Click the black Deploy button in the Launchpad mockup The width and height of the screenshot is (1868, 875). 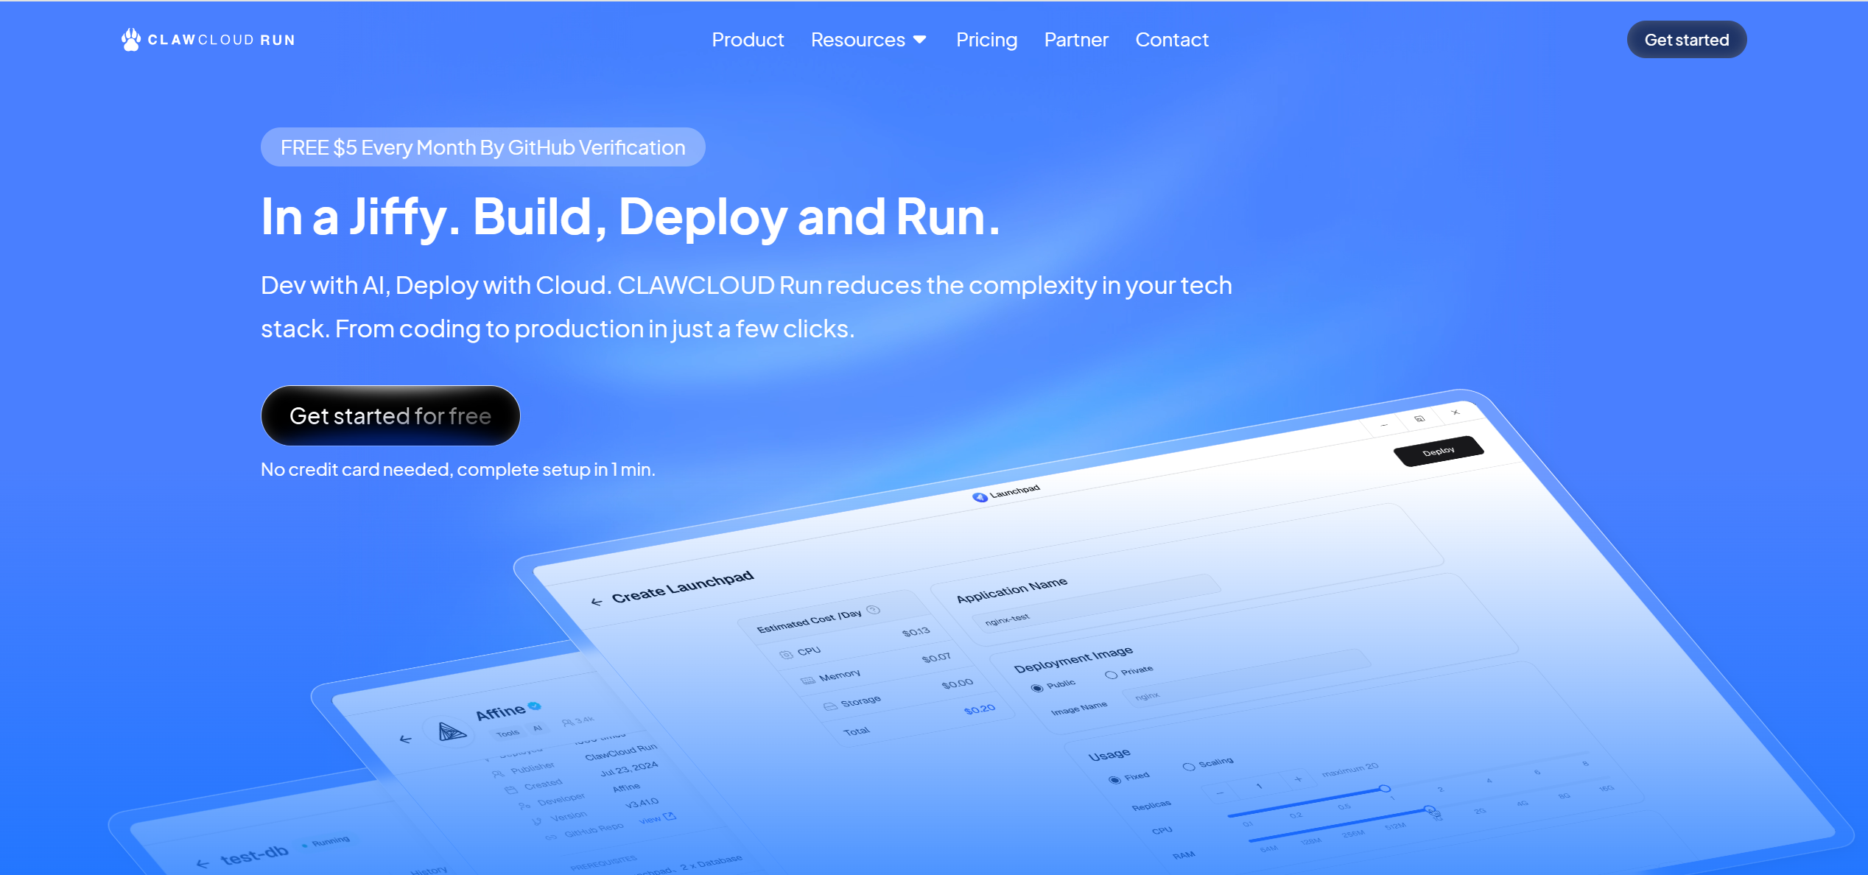point(1439,451)
